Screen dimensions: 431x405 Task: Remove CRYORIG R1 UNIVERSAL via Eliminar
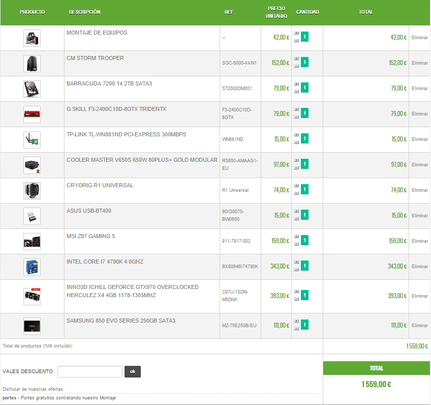click(x=420, y=190)
